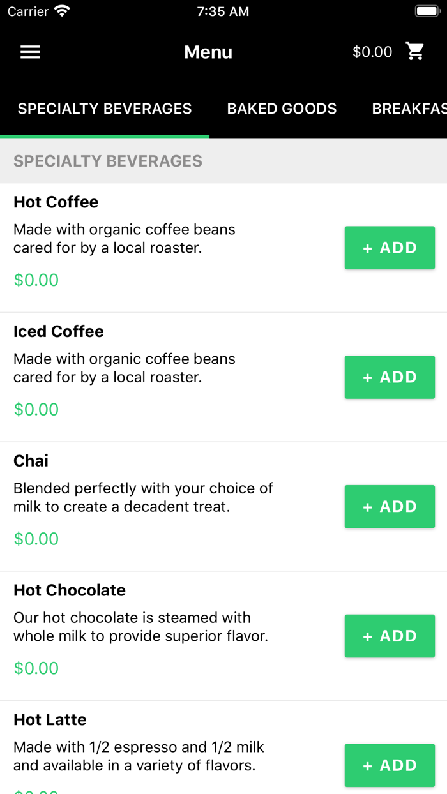The width and height of the screenshot is (447, 794).
Task: Tap the Specialty Beverages section header
Action: [108, 161]
